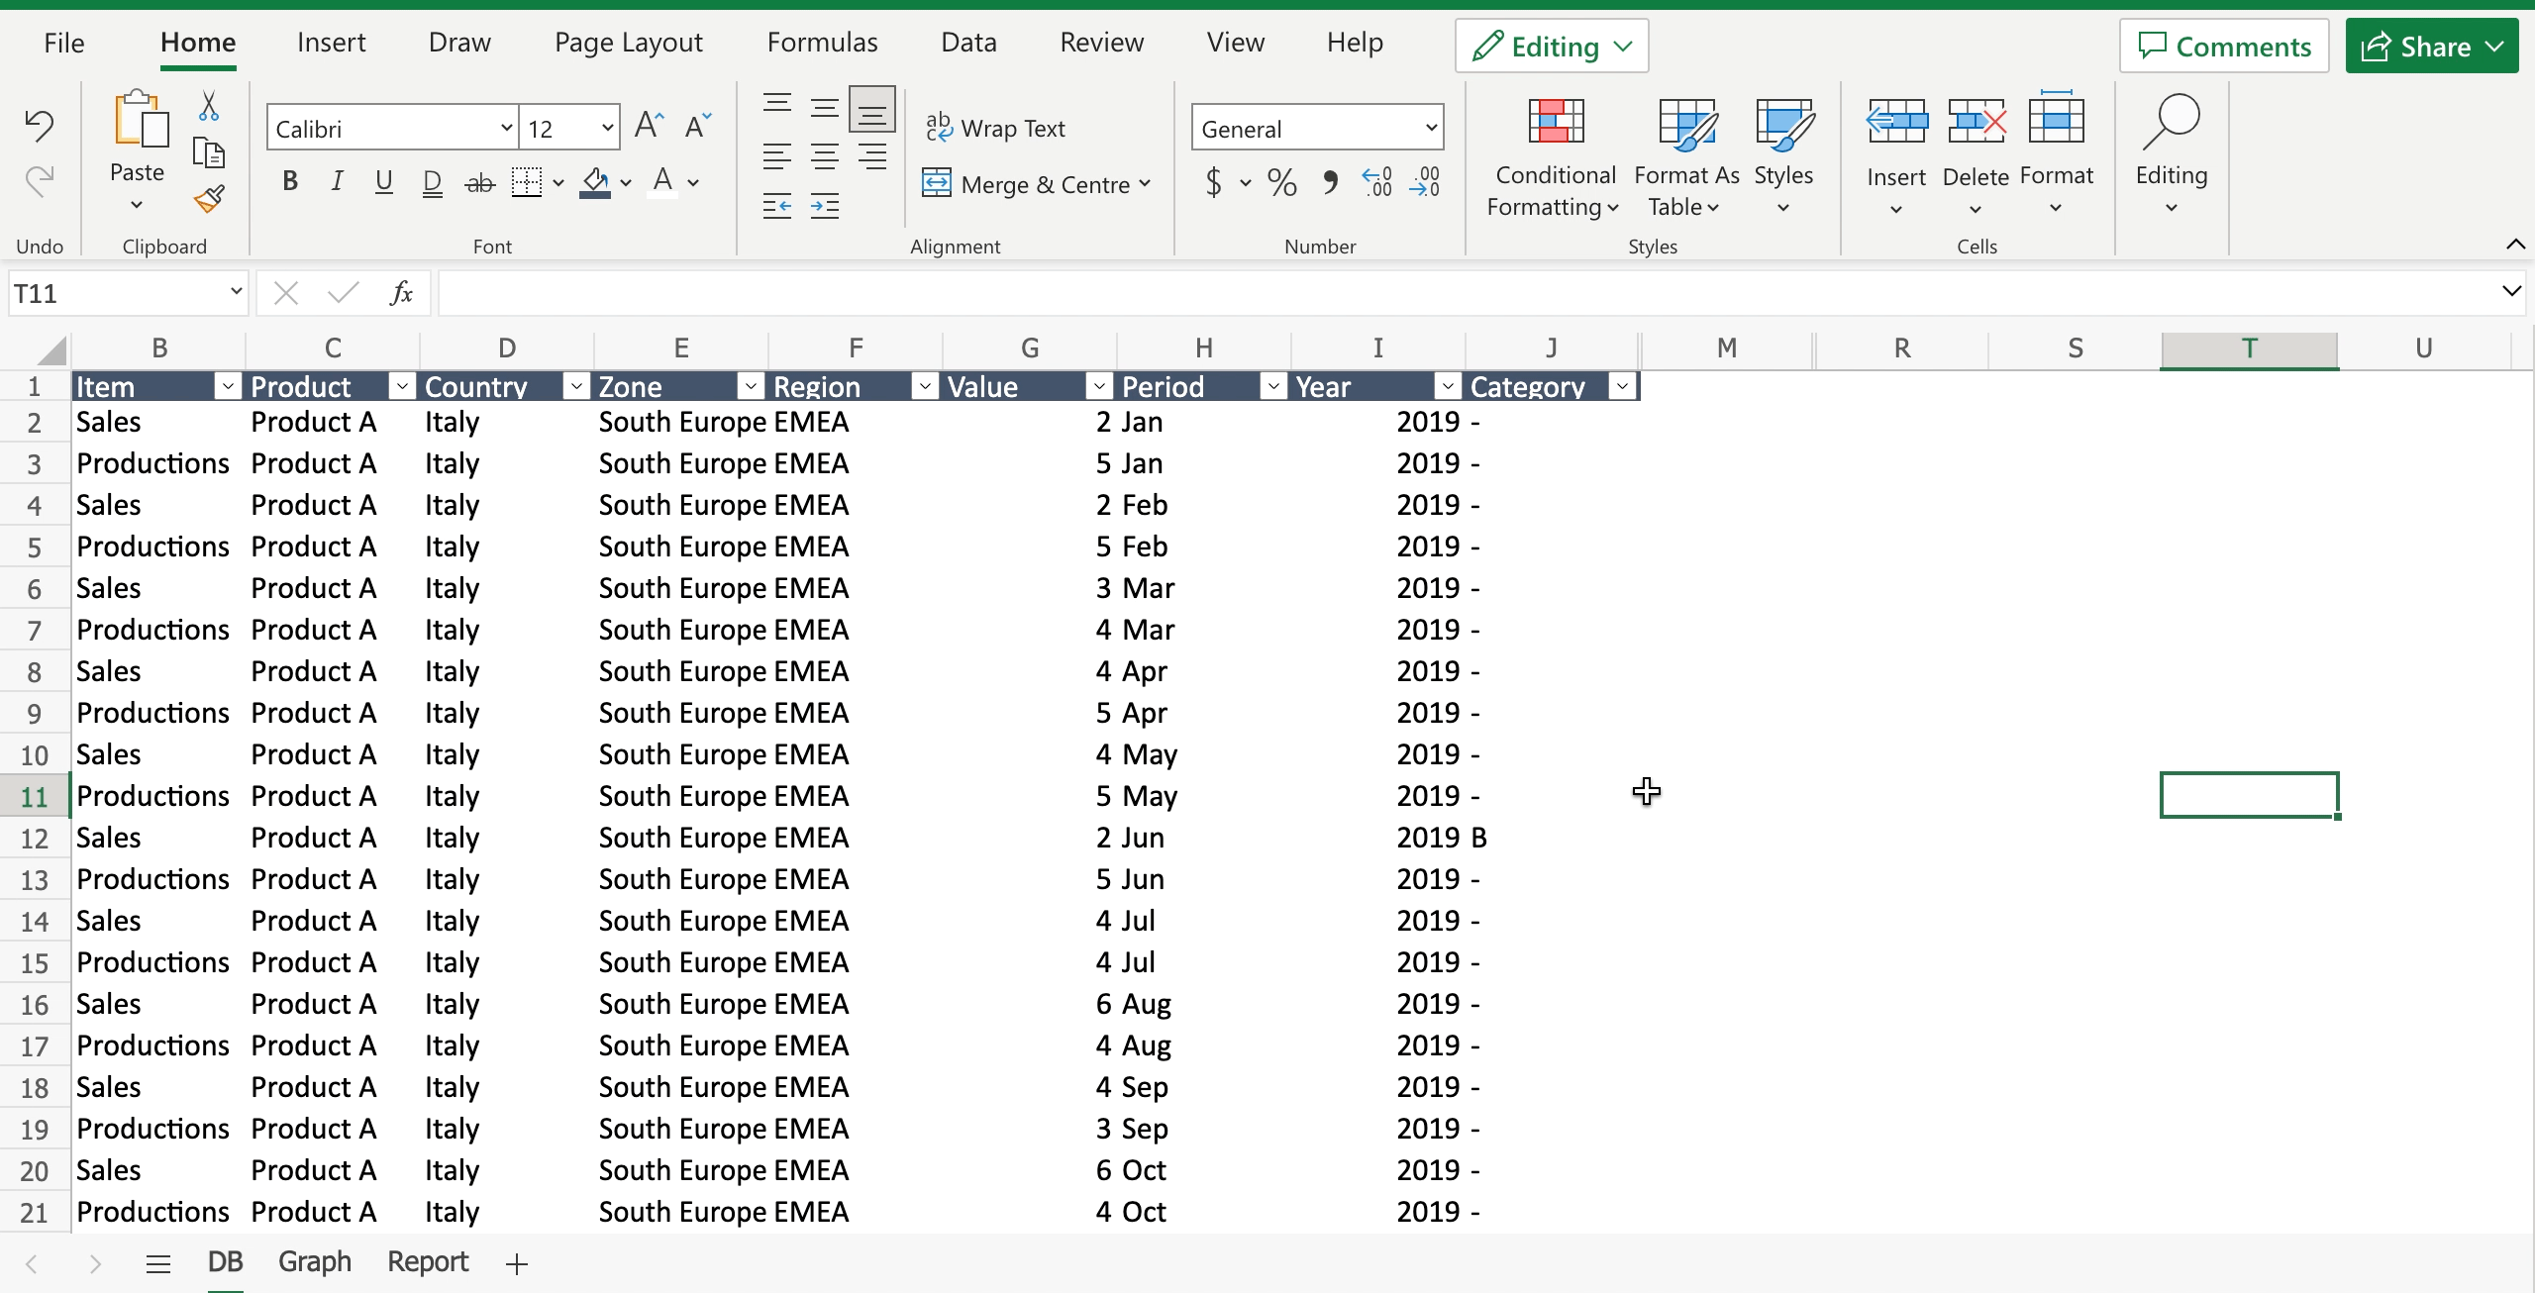Toggle Italic formatting

click(337, 181)
